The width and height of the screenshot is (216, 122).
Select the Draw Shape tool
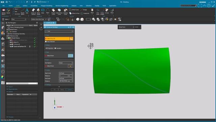(38, 12)
